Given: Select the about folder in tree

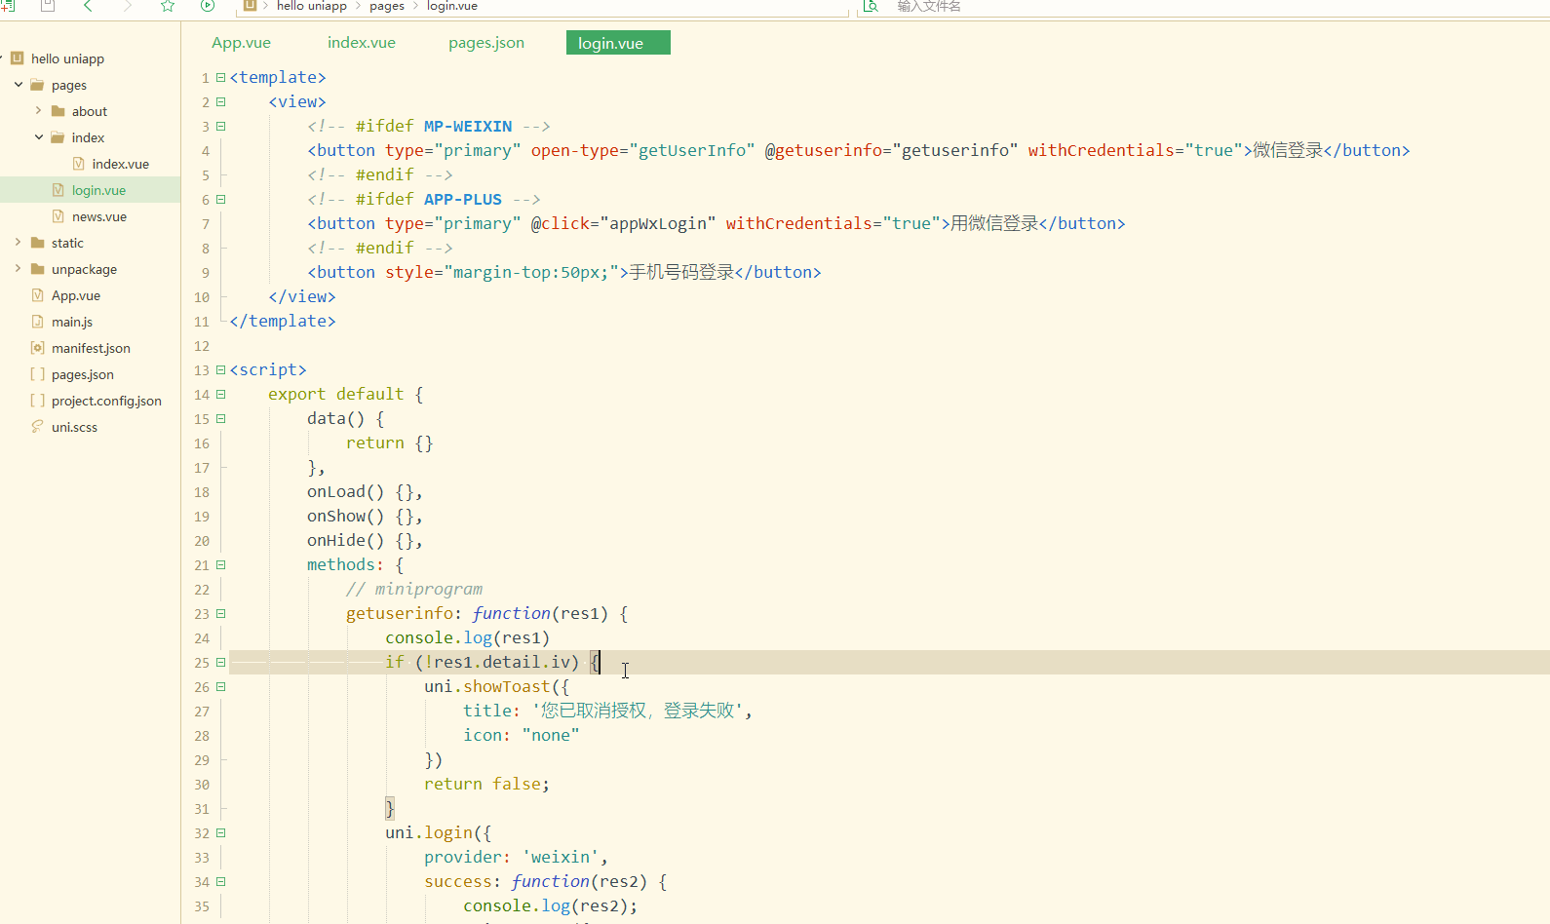Looking at the screenshot, I should pos(90,111).
